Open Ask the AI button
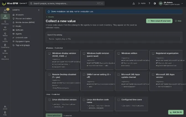 [x=176, y=112]
